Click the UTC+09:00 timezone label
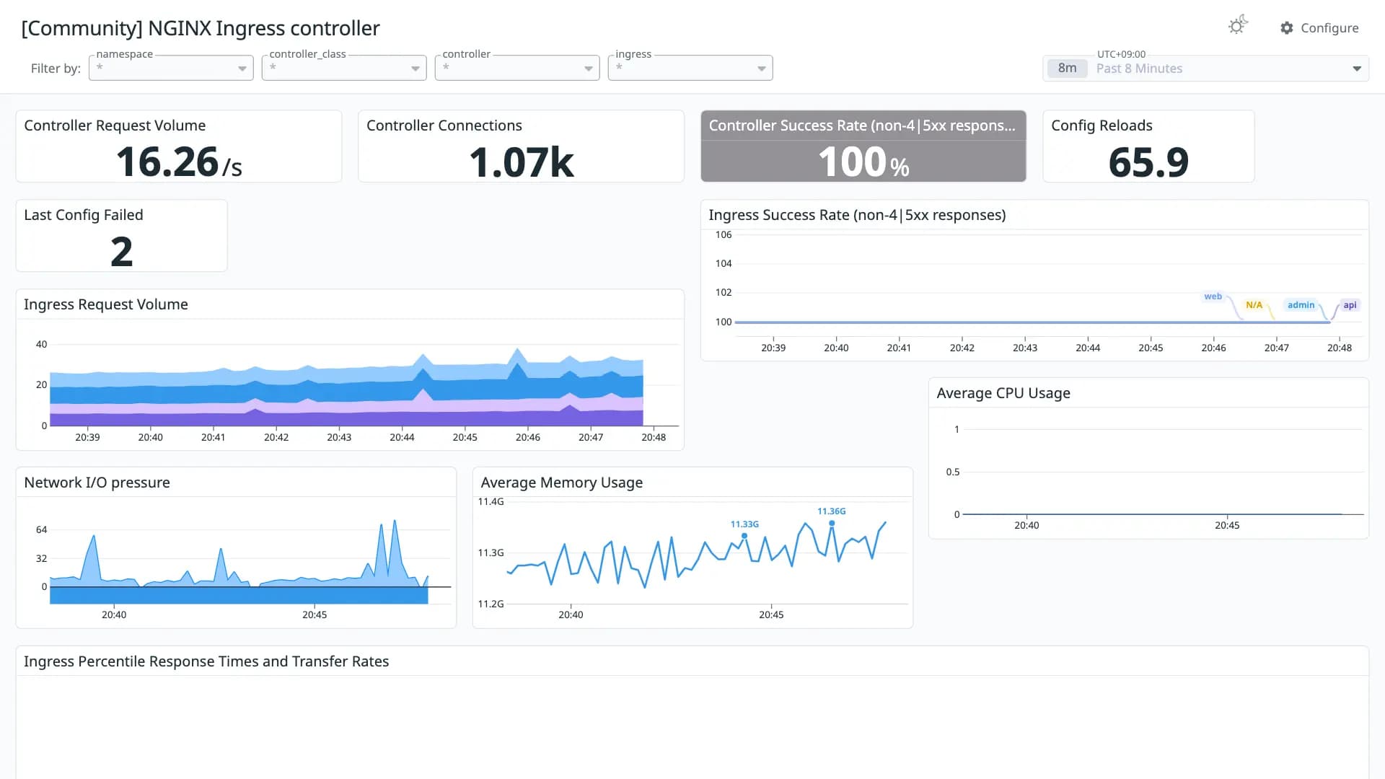 point(1121,54)
